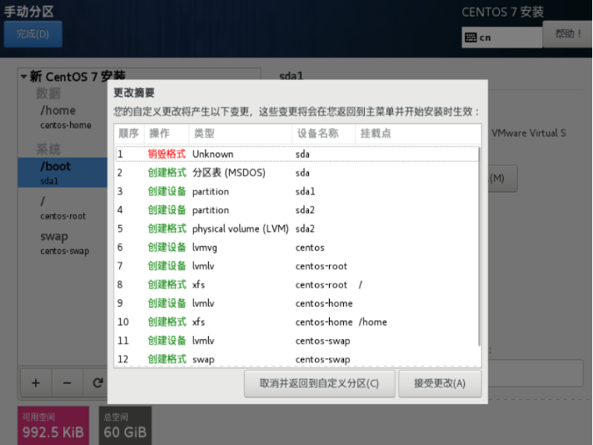Click the 可用空间 992.5 KiB box
Image resolution: width=593 pixels, height=445 pixels.
[53, 426]
